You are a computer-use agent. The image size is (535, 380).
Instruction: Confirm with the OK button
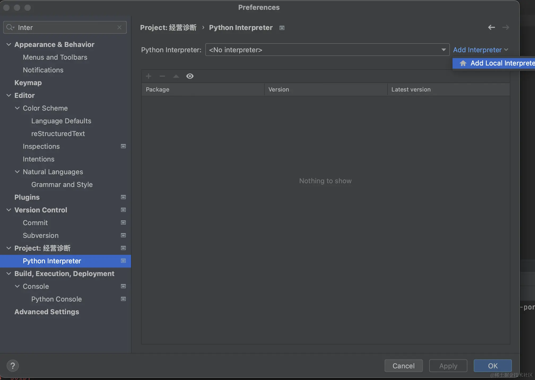coord(493,366)
